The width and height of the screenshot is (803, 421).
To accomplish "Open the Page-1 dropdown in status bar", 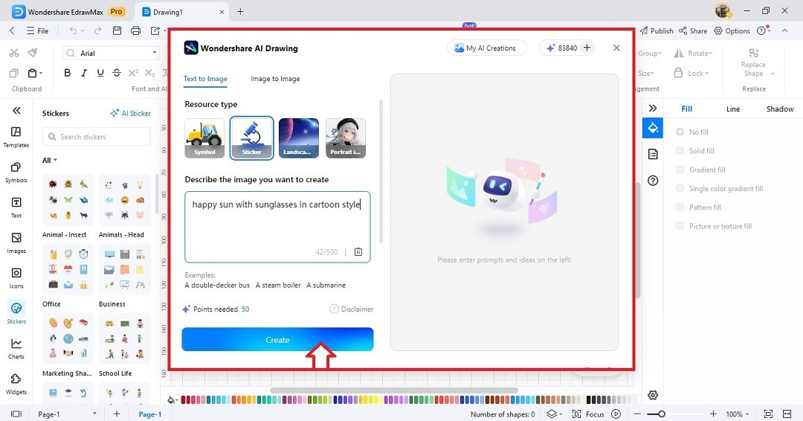I will pos(94,414).
